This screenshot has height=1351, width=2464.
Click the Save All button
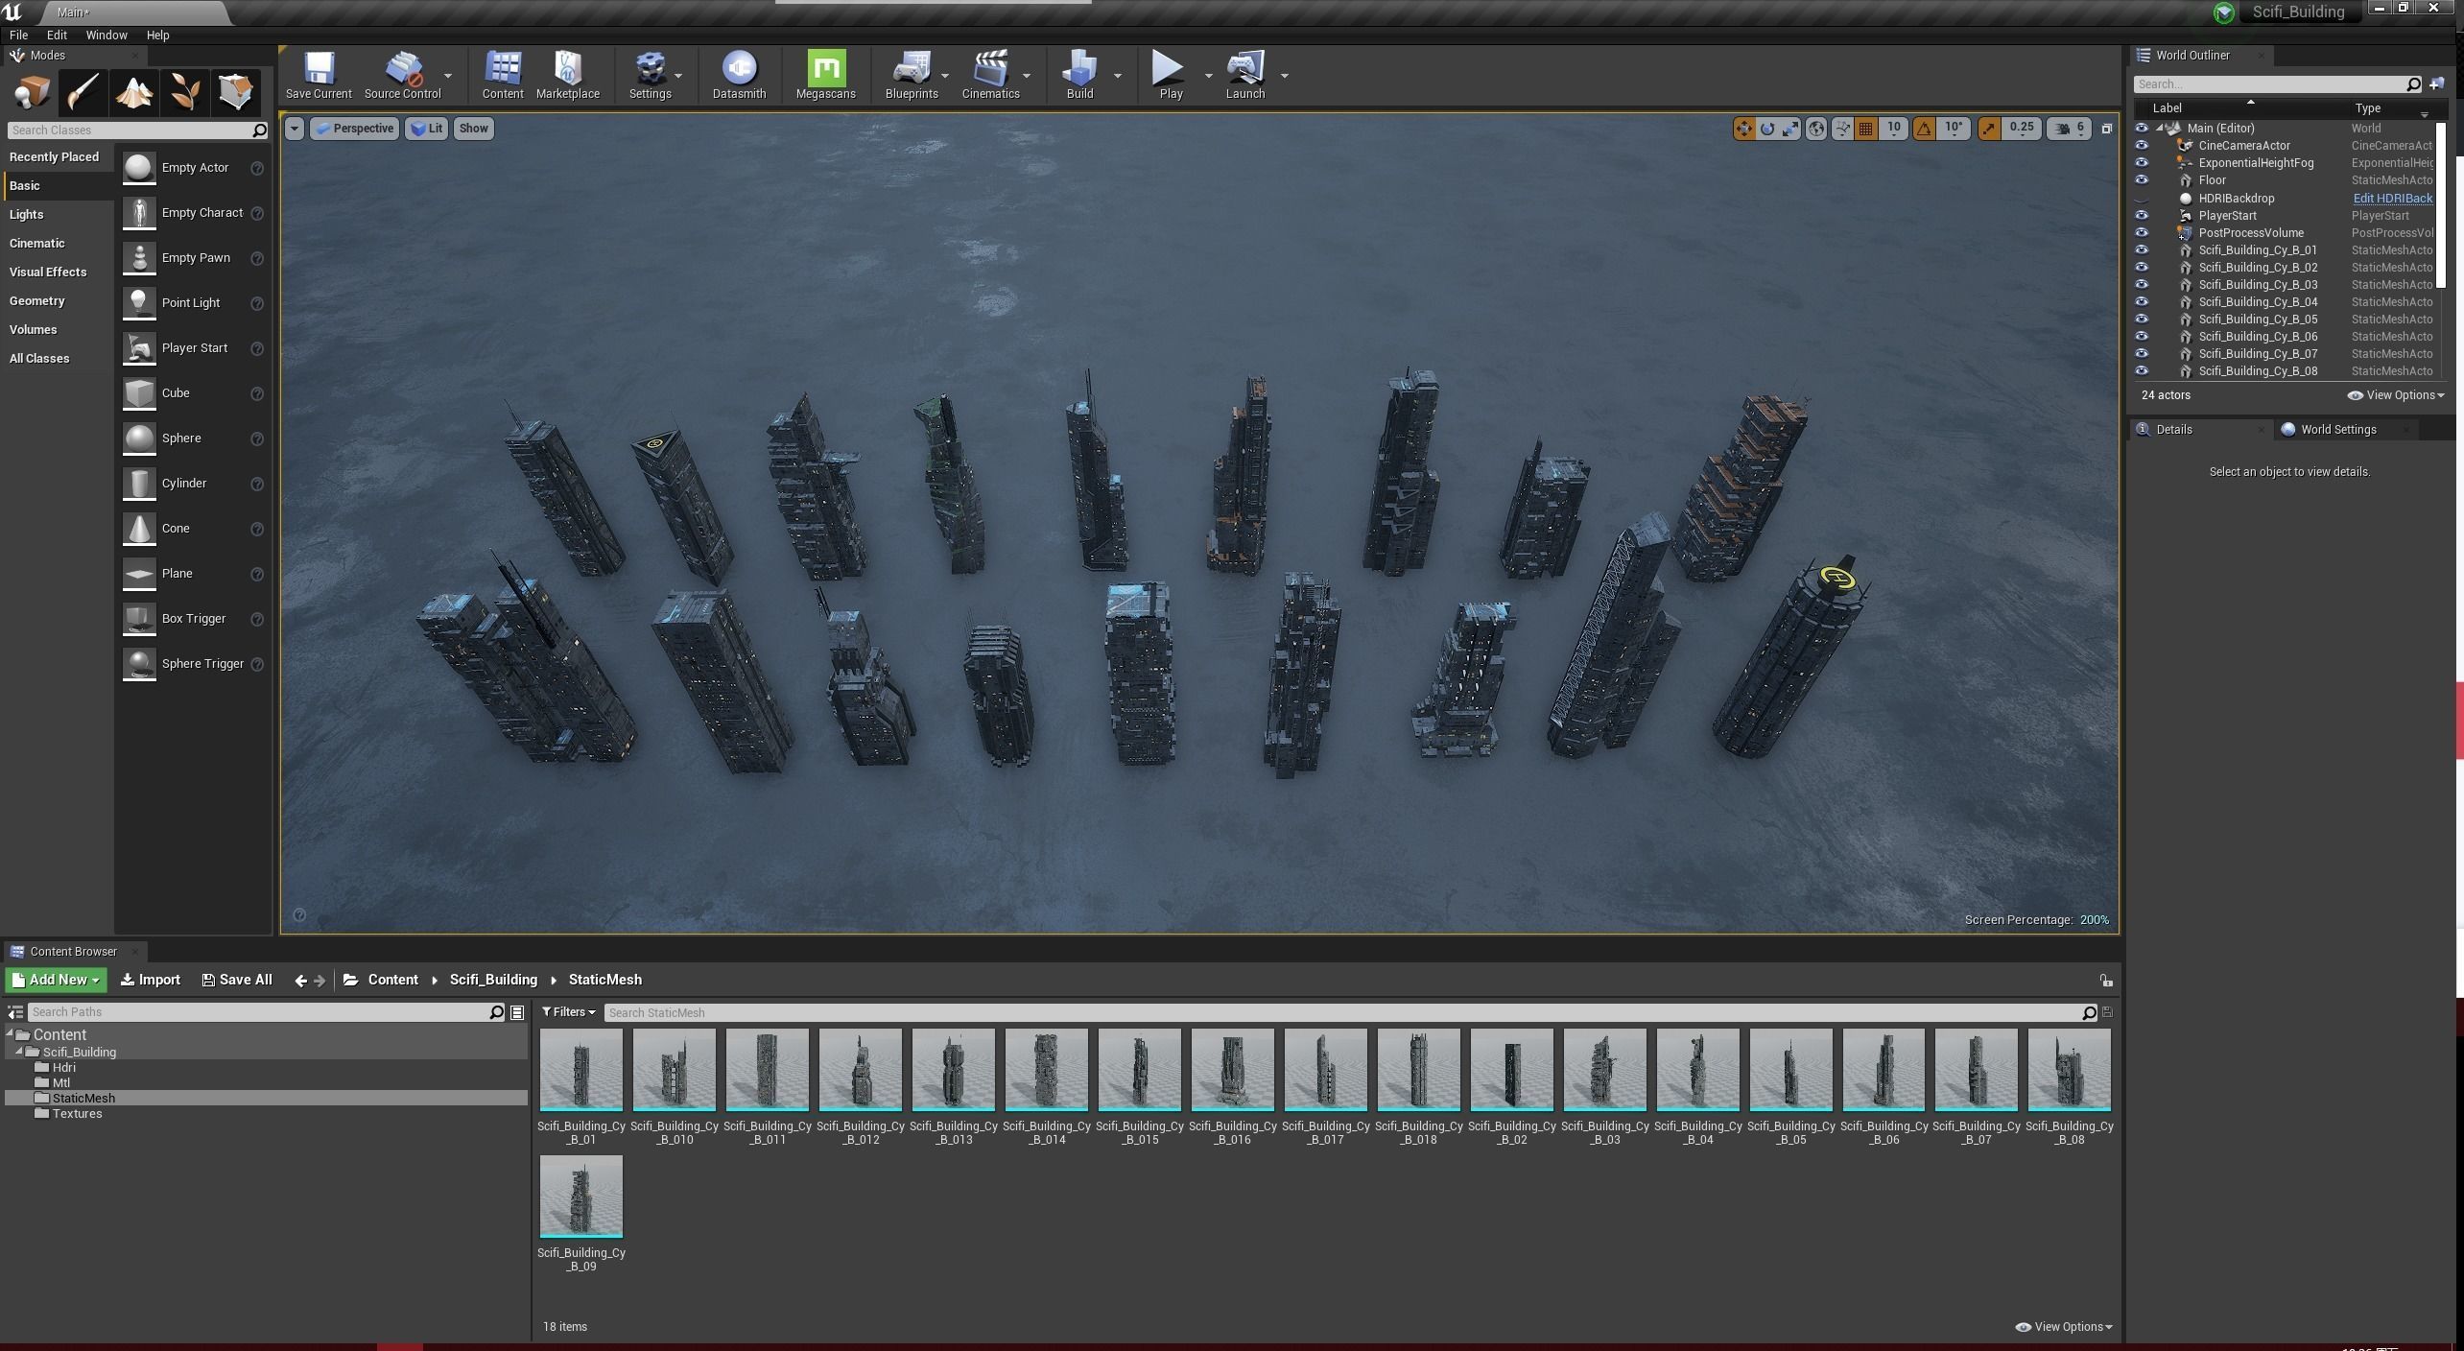click(237, 980)
